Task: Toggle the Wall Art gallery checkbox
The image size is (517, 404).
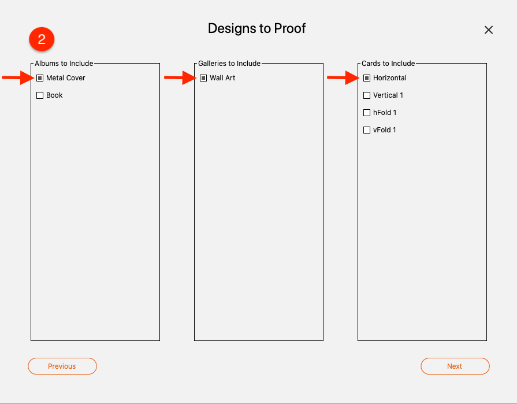Action: 203,78
